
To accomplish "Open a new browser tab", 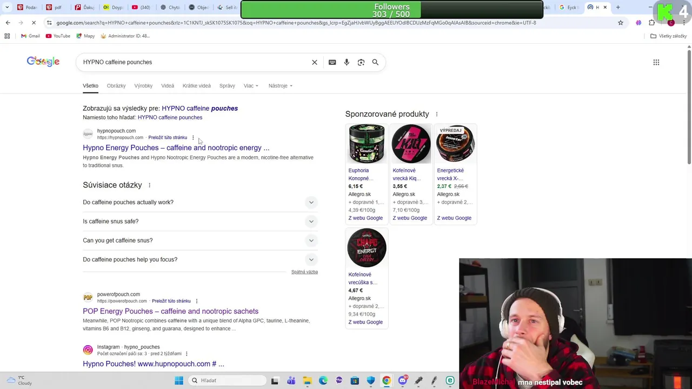I will [618, 7].
